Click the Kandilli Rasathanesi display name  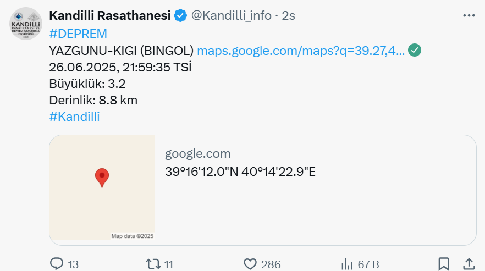110,15
